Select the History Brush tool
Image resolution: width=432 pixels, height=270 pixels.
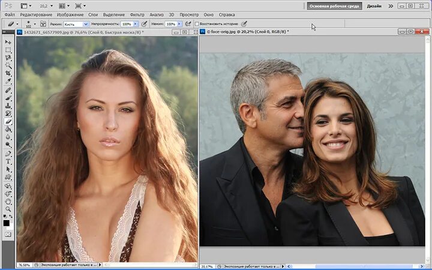[x=8, y=113]
